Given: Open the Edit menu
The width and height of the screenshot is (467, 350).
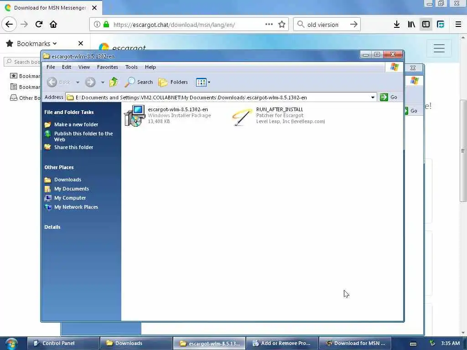Looking at the screenshot, I should 67,67.
